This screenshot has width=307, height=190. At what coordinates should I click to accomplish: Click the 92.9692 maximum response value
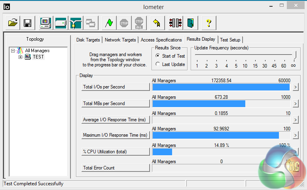point(221,129)
